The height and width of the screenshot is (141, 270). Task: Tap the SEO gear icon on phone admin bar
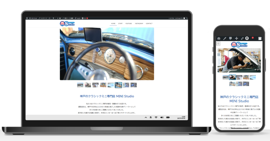pos(247,38)
